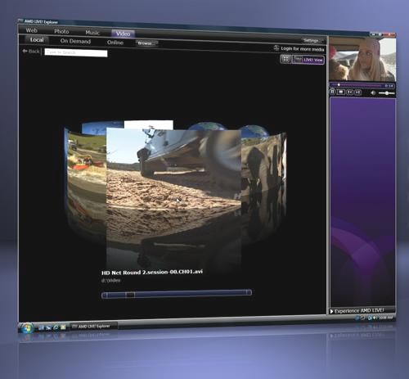Click Login for more media link
The height and width of the screenshot is (379, 409).
[303, 49]
